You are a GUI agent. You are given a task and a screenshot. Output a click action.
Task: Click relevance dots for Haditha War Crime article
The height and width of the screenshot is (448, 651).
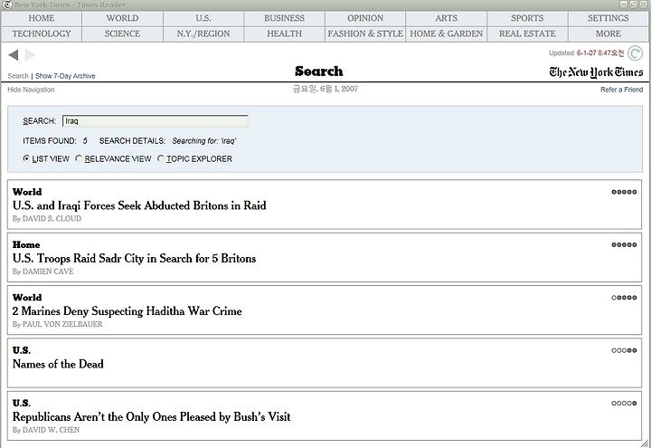coord(624,298)
